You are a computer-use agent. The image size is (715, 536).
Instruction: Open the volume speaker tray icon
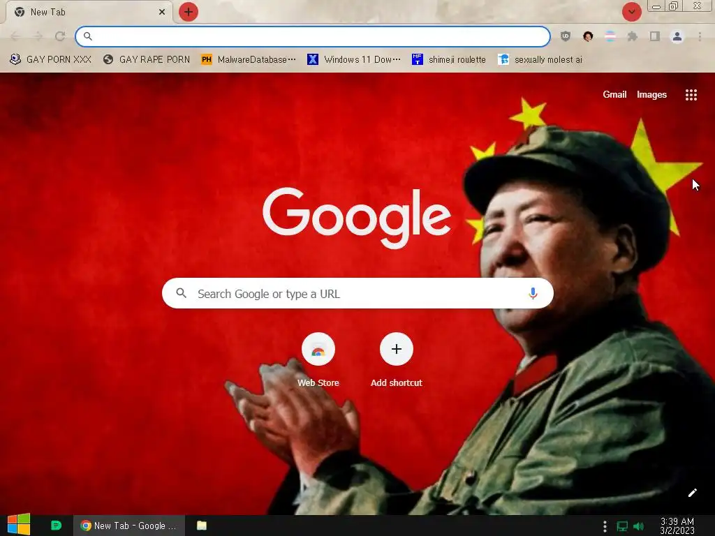coord(639,526)
